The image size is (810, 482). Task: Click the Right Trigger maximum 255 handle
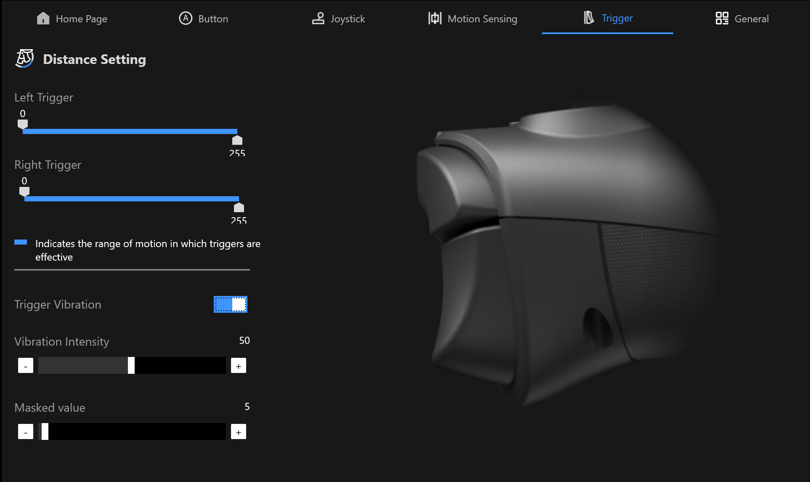pyautogui.click(x=239, y=208)
